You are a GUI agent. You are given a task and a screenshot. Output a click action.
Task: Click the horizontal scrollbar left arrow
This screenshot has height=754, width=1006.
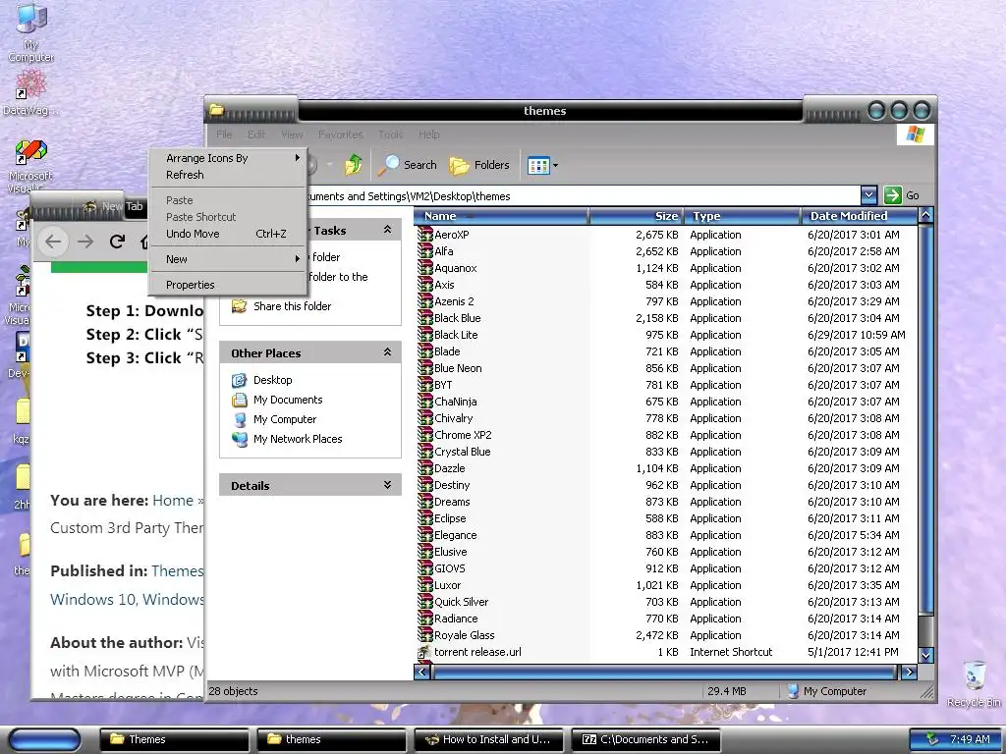422,672
